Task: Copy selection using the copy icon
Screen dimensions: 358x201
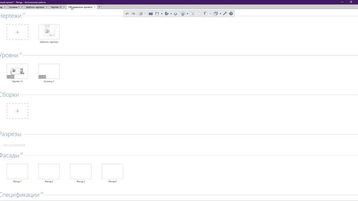Action: (x=199, y=13)
